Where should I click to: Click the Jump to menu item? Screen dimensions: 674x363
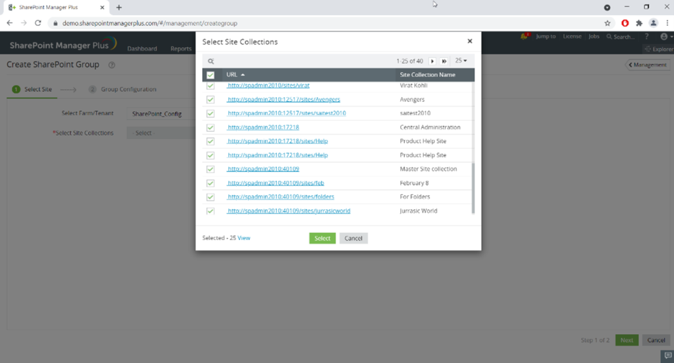546,37
